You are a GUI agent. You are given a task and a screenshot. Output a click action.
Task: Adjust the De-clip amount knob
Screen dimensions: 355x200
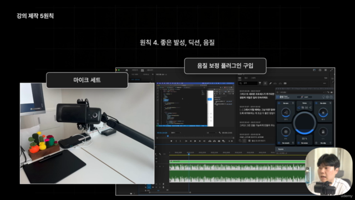pyautogui.click(x=323, y=132)
